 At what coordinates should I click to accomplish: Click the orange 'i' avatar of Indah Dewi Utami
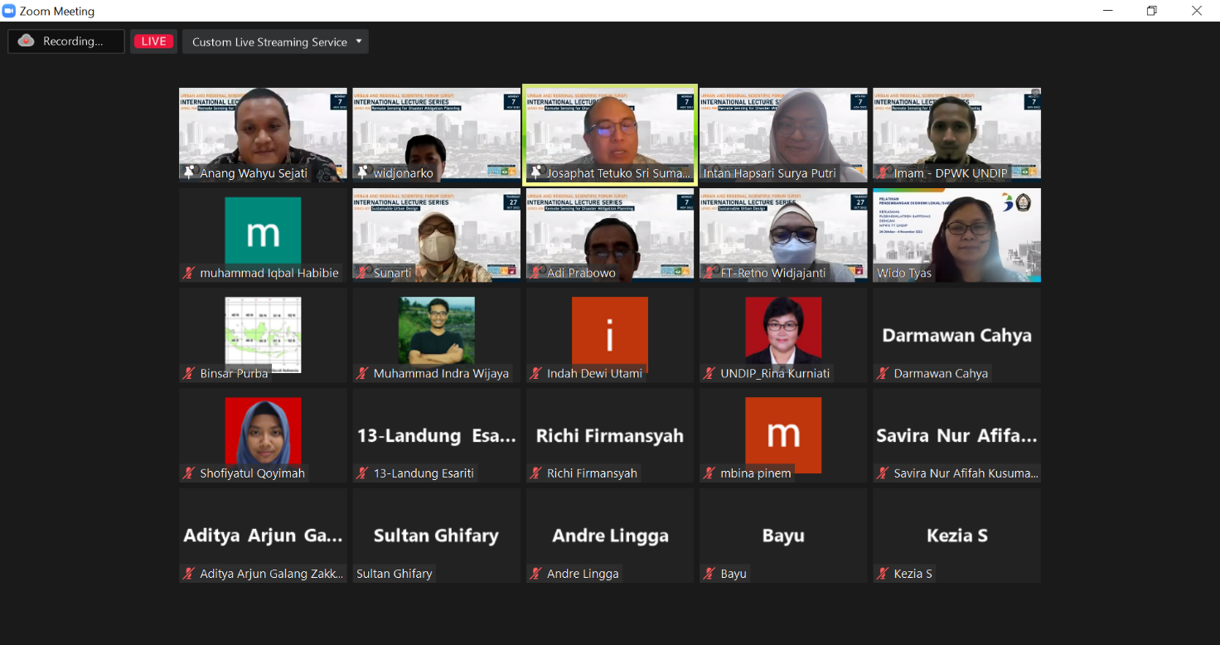[609, 334]
